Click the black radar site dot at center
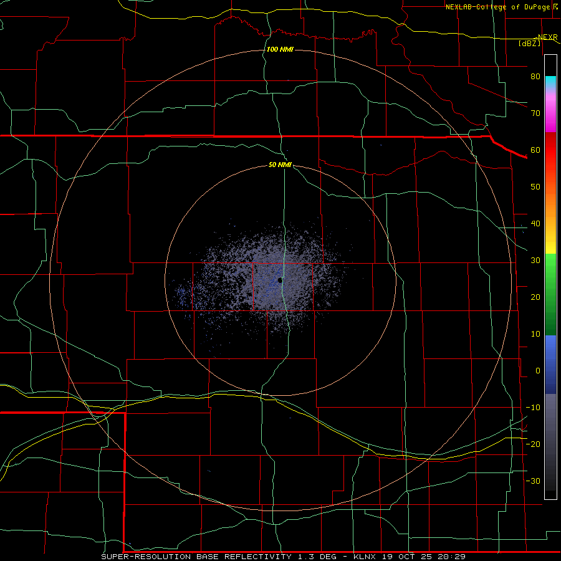Viewport: 561px width, 561px height. (x=280, y=280)
